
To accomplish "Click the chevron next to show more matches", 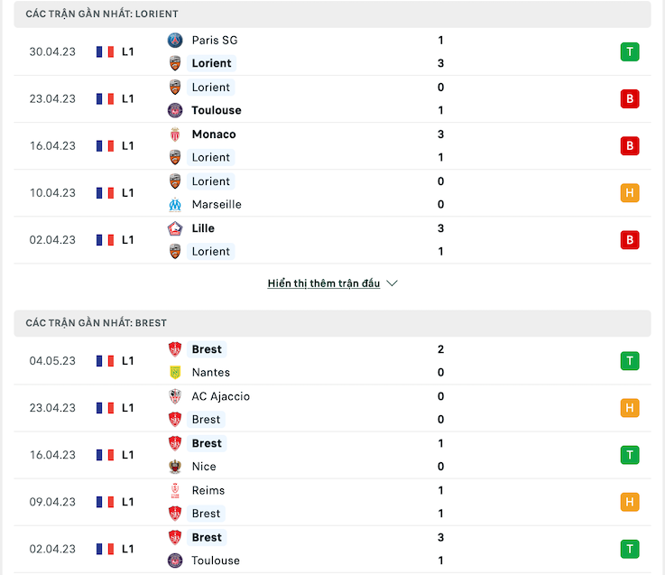I will coord(393,283).
